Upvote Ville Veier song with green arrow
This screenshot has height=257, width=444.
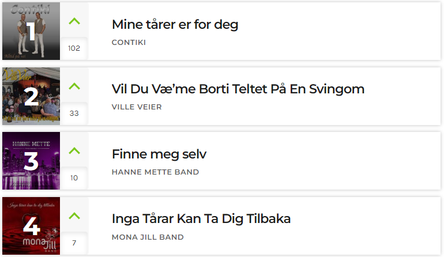74,86
